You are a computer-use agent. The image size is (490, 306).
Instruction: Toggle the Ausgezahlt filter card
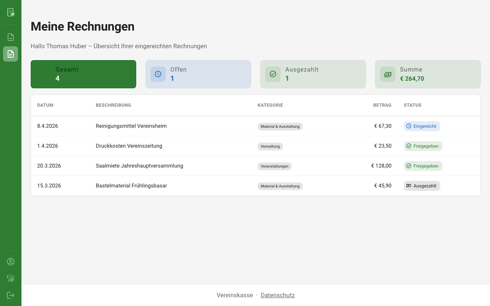tap(313, 74)
